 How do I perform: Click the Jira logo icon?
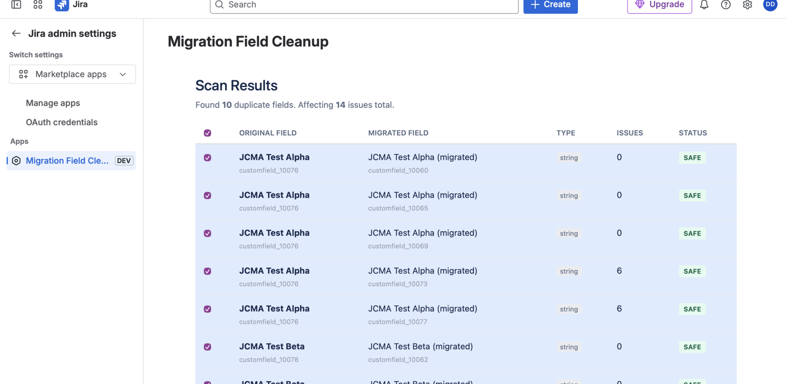(61, 6)
